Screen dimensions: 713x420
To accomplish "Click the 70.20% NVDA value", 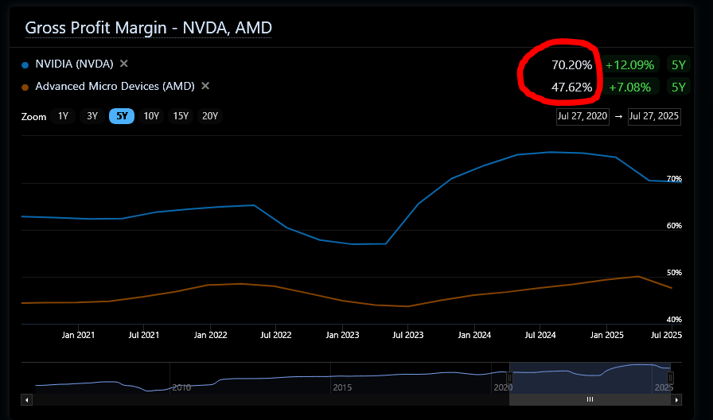I will [571, 65].
